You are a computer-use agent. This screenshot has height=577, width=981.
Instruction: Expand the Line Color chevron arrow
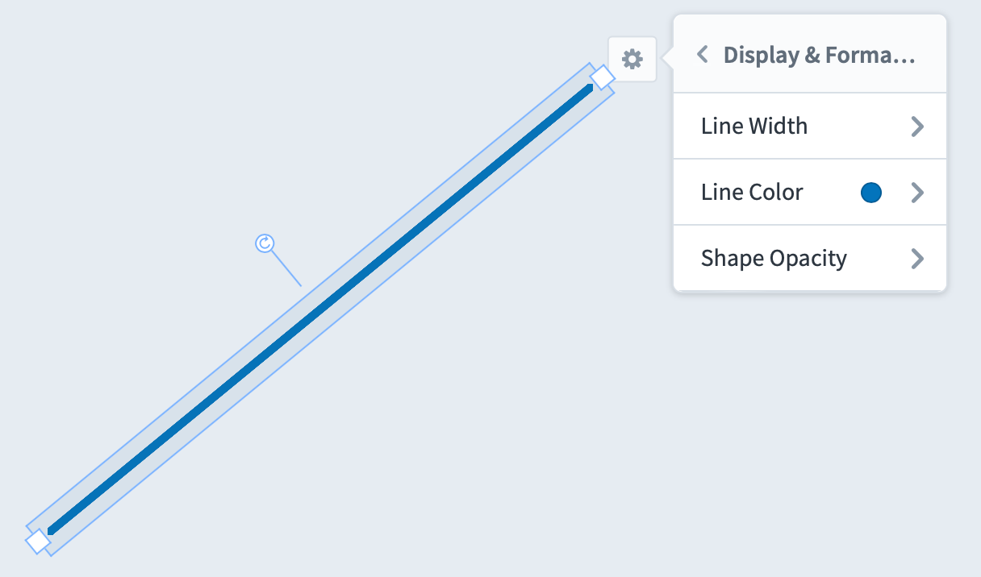917,193
